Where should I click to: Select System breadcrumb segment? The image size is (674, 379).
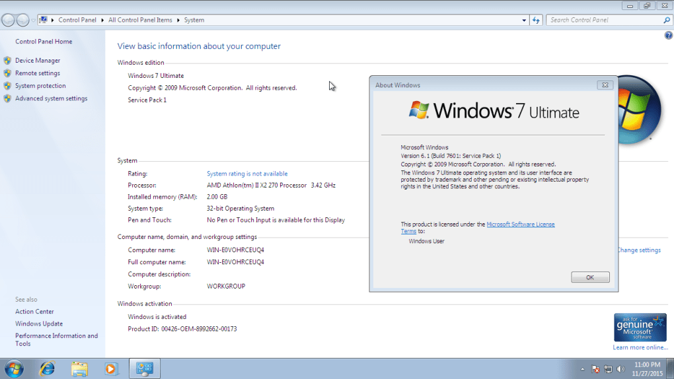(194, 20)
